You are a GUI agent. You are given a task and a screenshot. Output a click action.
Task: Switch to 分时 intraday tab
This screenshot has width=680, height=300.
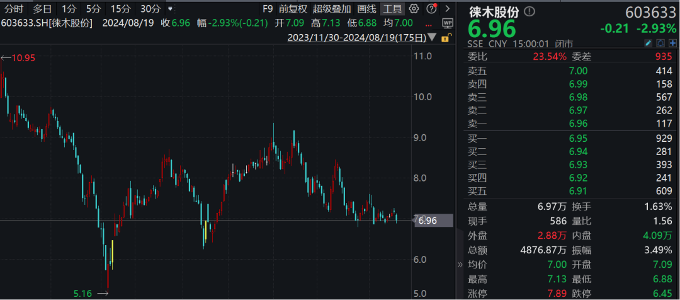pyautogui.click(x=14, y=9)
